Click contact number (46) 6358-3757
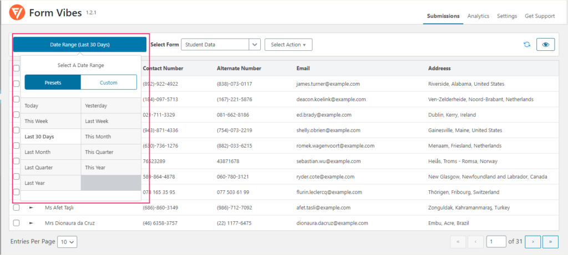Screen dimensions: 568x255 tap(160, 223)
